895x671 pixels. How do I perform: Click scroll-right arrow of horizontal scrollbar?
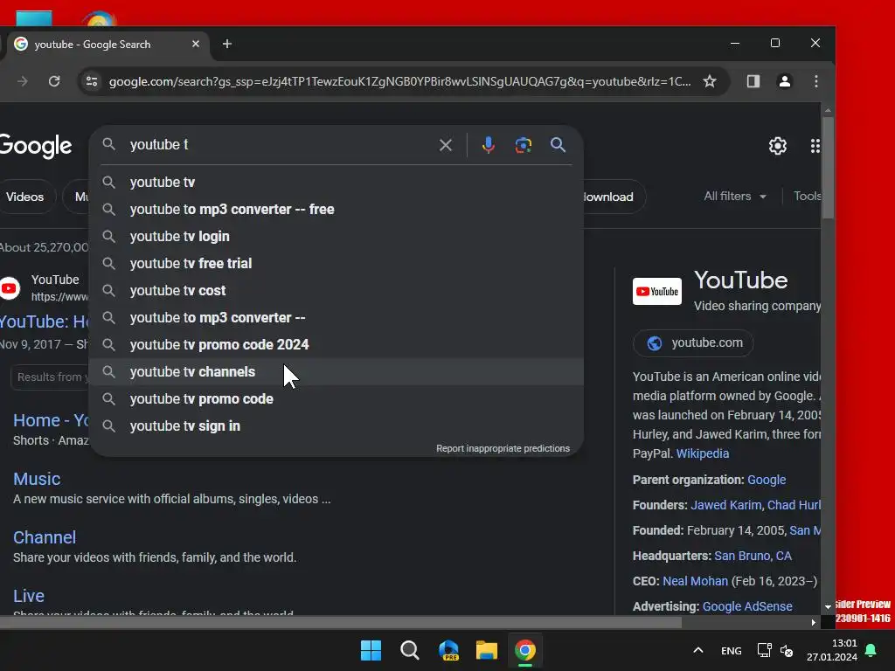814,622
